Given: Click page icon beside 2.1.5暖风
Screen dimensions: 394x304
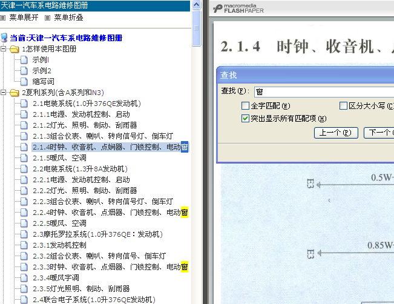Looking at the screenshot, I should (x=24, y=158).
